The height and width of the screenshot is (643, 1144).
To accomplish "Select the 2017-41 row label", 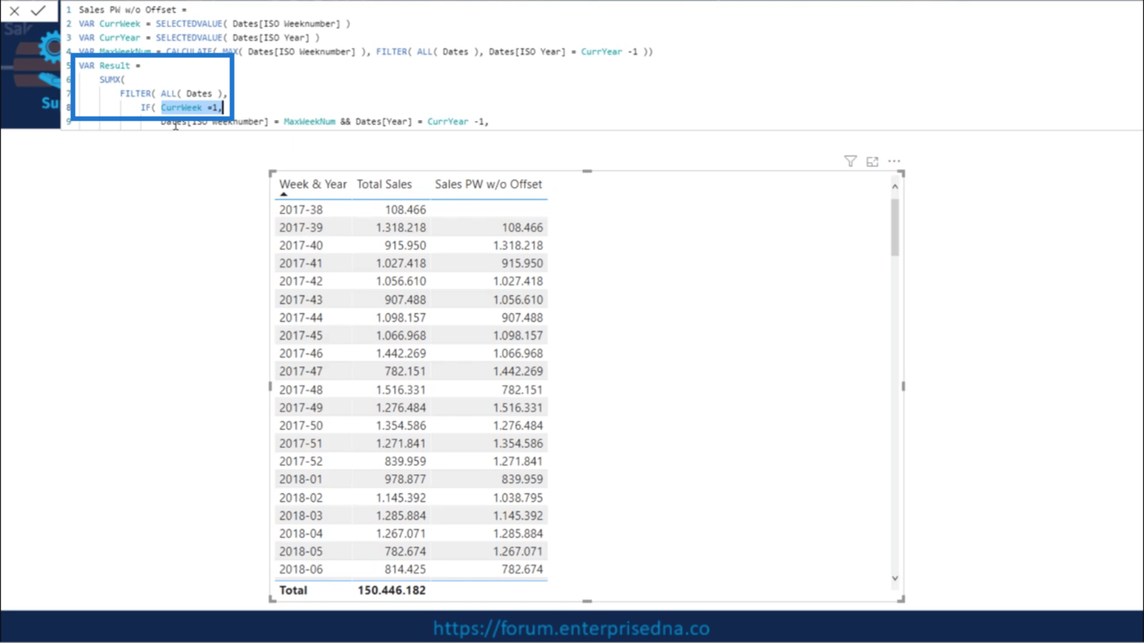I will tap(301, 263).
